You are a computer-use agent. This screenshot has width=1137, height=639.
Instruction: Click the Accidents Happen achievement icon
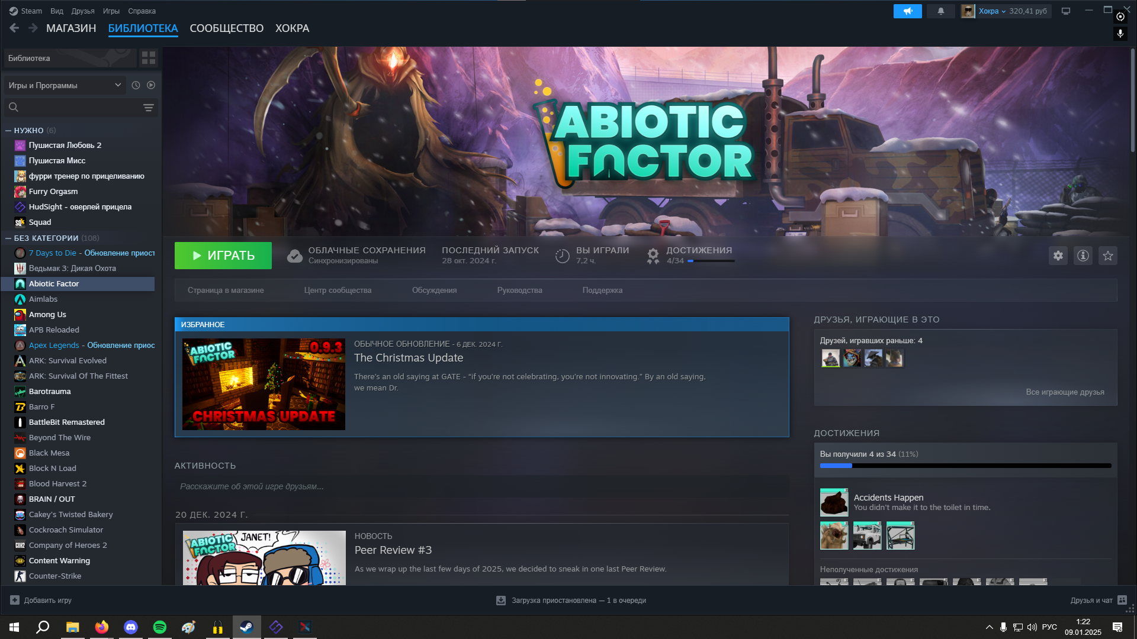pyautogui.click(x=834, y=502)
